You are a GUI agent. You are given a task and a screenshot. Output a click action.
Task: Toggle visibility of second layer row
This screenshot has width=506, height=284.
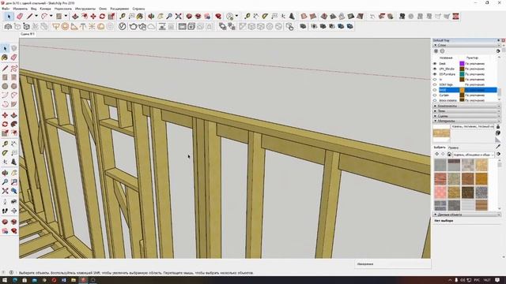(435, 69)
